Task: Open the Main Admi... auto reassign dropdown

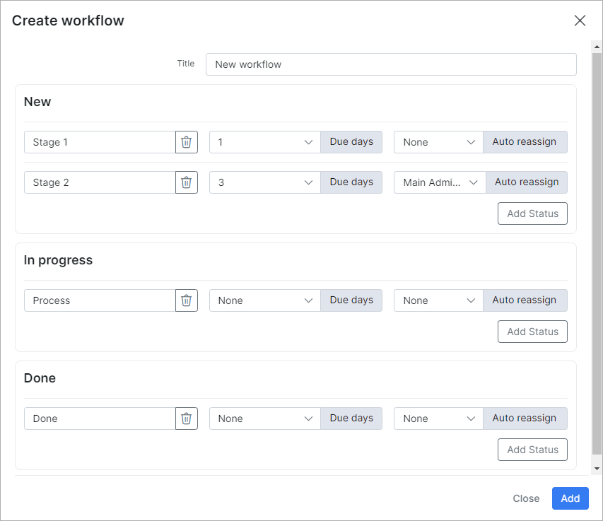Action: pos(440,182)
